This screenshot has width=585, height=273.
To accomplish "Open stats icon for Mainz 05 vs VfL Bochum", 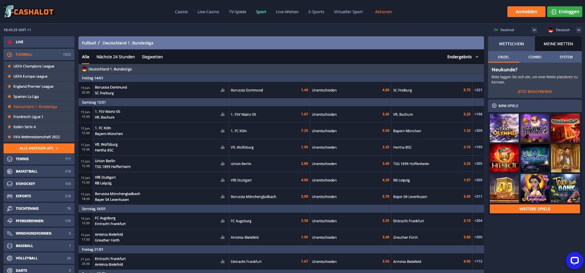I will 223,114.
